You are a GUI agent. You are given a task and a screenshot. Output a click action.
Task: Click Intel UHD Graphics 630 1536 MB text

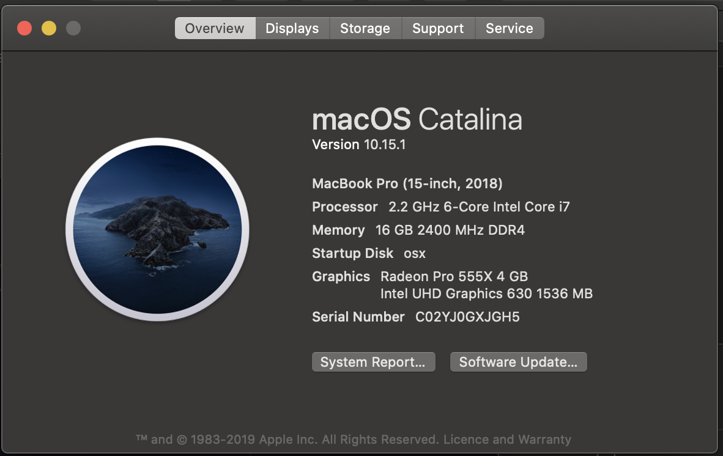(486, 293)
